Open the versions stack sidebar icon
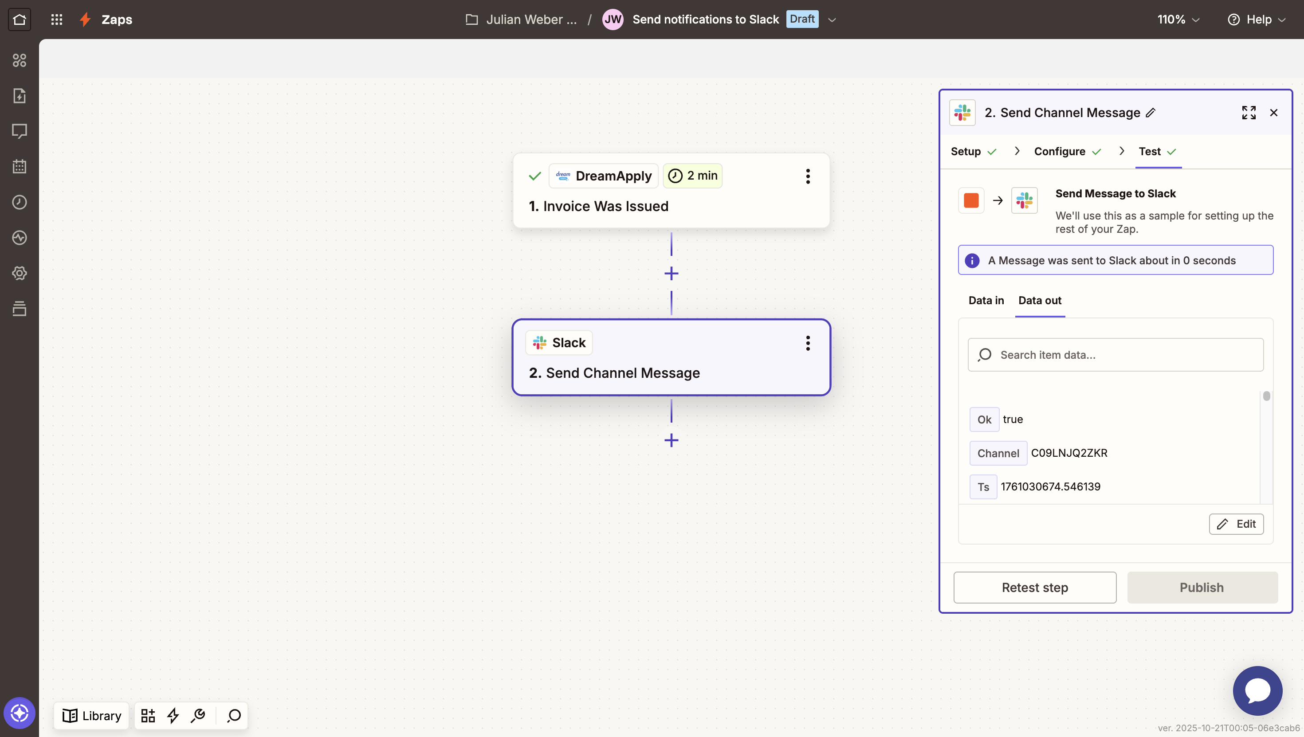This screenshot has height=737, width=1304. click(x=19, y=308)
